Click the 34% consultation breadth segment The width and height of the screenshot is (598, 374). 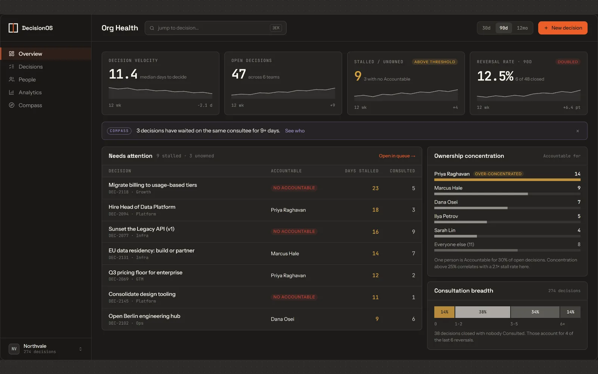coord(535,312)
